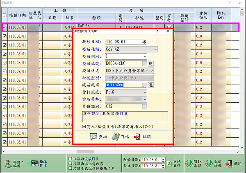
Task: Click 選 button next to 疫苗廠商
Action: (150, 85)
